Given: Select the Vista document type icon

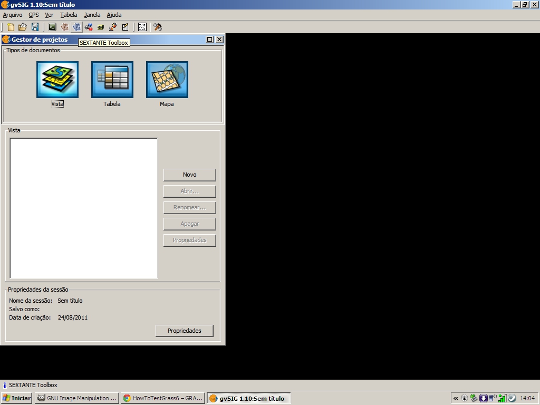Looking at the screenshot, I should (57, 80).
